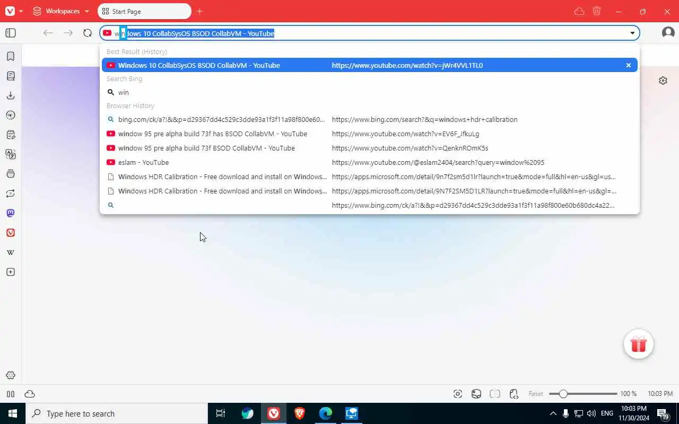Open the Workspaces dropdown
The width and height of the screenshot is (679, 424).
pos(61,11)
